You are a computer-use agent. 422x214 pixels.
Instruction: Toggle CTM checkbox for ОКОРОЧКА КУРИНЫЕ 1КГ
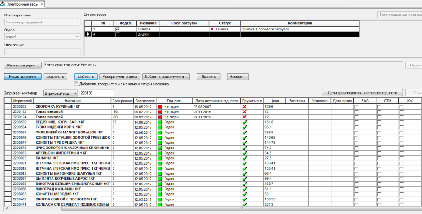[379, 107]
